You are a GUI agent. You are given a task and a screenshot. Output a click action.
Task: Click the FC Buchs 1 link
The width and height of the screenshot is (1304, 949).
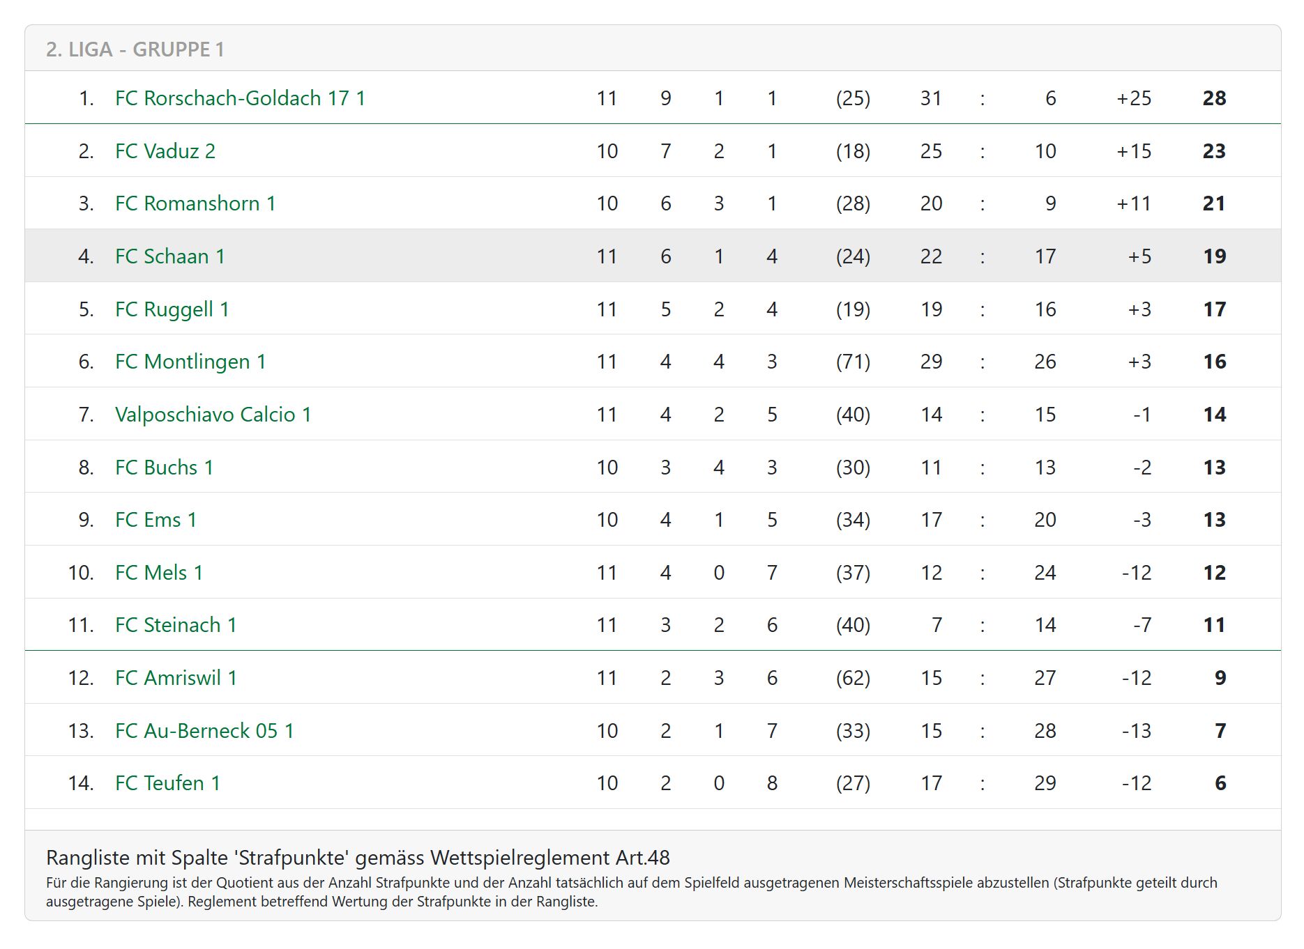click(164, 468)
